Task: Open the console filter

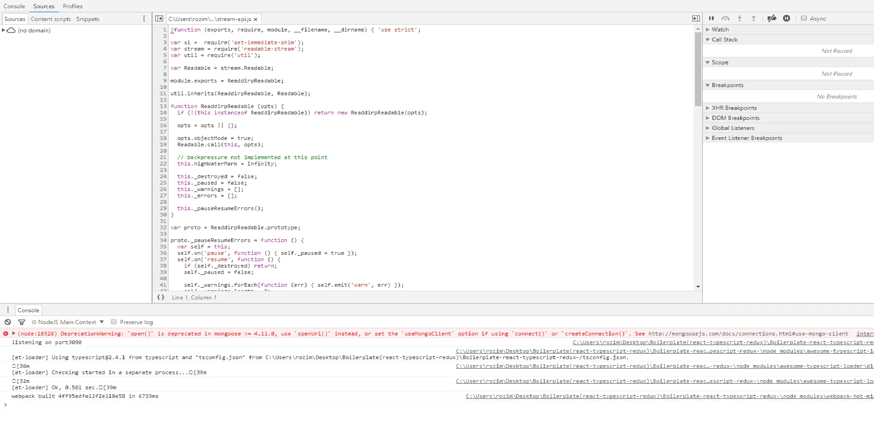Action: 21,322
